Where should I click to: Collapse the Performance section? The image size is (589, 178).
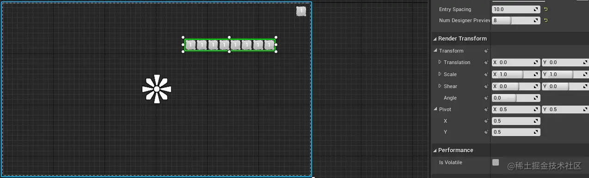pos(435,150)
